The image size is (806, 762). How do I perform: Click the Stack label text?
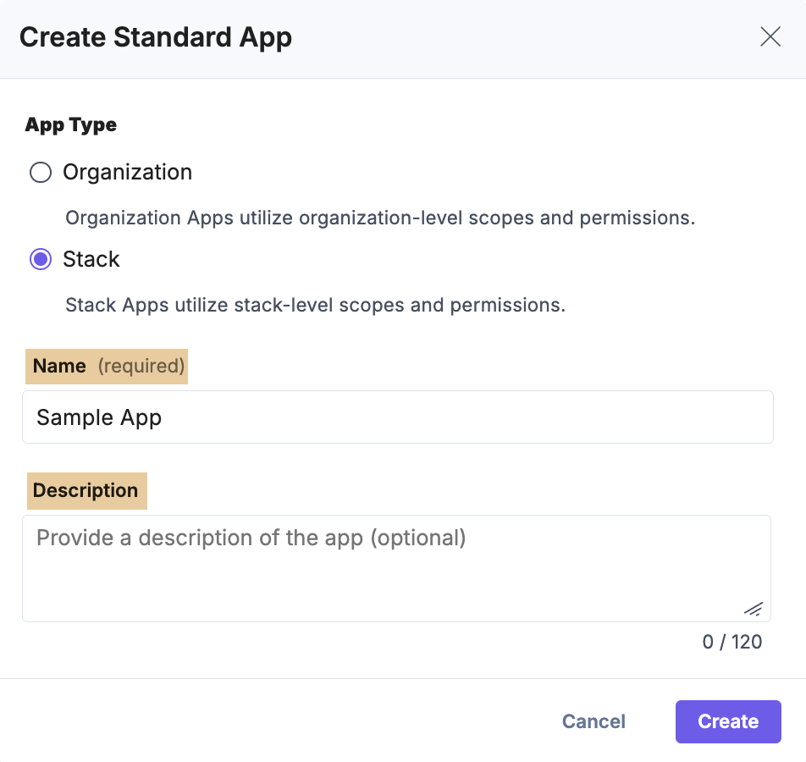[x=91, y=259]
